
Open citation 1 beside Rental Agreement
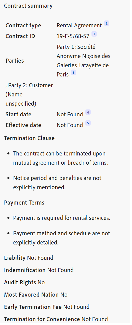pos(107,24)
